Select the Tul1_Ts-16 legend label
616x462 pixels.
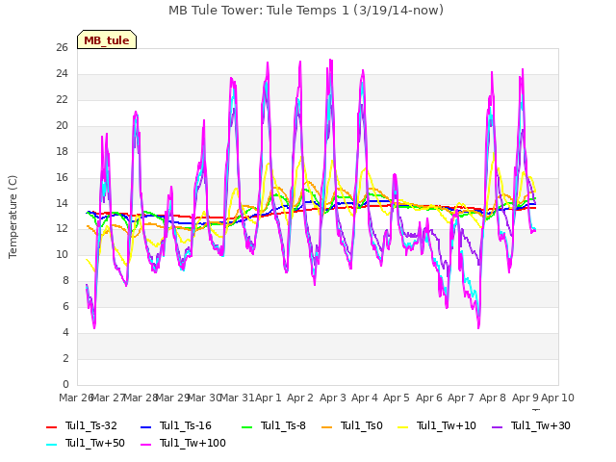point(186,425)
